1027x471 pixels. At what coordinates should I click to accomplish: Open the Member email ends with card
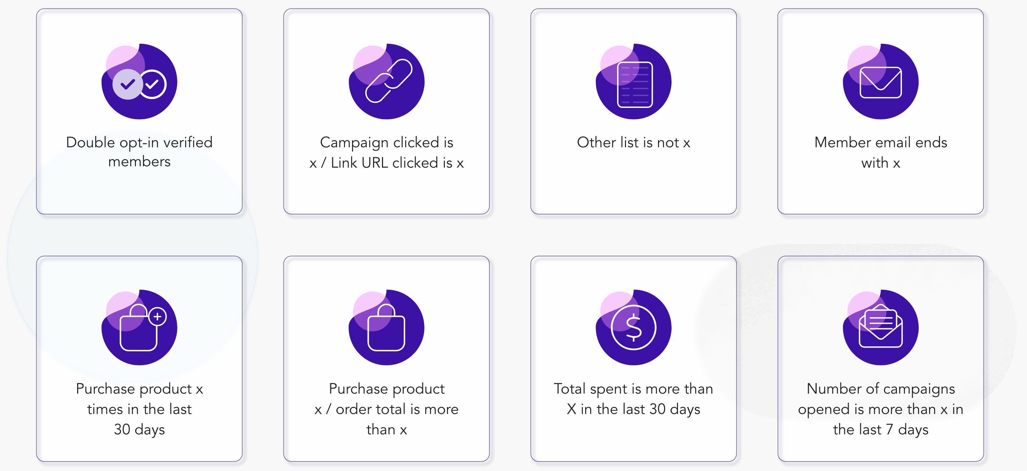pyautogui.click(x=881, y=112)
